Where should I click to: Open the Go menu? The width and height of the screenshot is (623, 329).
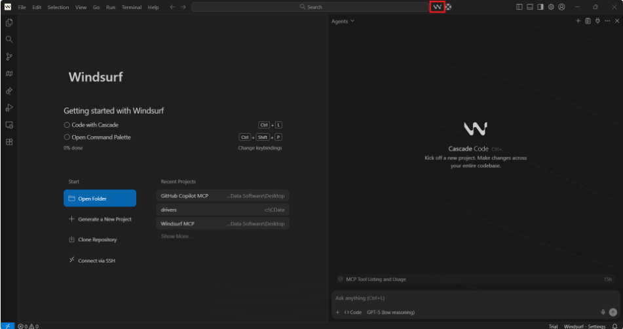click(96, 7)
